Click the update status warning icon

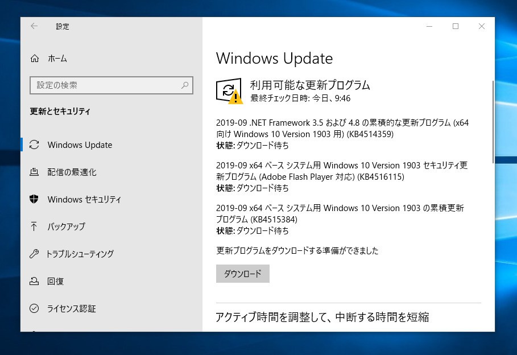pyautogui.click(x=229, y=91)
